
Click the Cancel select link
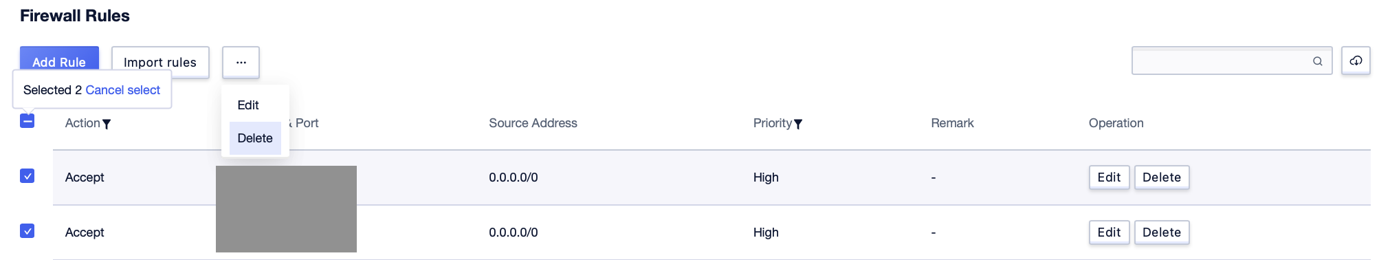(x=123, y=90)
